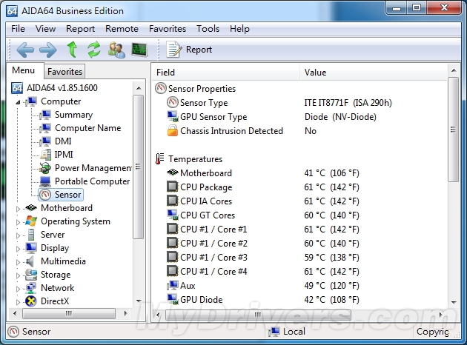Screen dimensions: 467x345
Task: Click the Forward arrow toolbar icon
Action: coord(47,50)
